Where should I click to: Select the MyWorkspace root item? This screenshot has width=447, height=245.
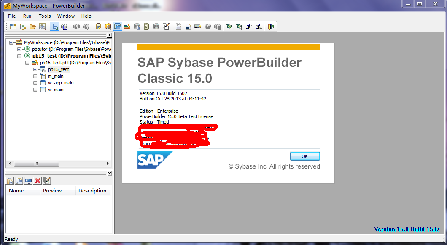pyautogui.click(x=67, y=42)
